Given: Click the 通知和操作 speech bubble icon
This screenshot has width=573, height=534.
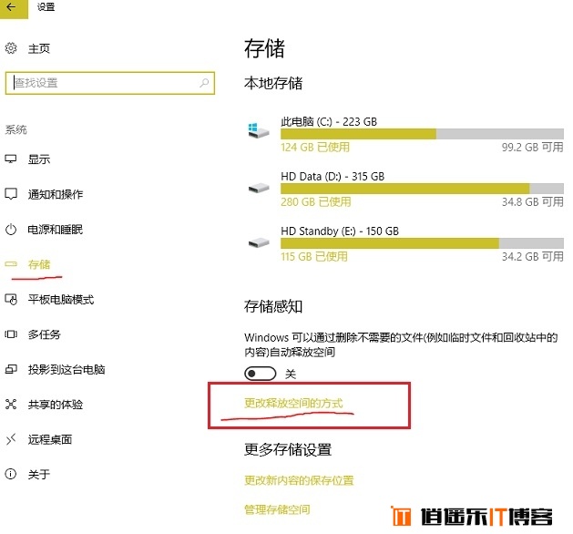Looking at the screenshot, I should (x=11, y=194).
